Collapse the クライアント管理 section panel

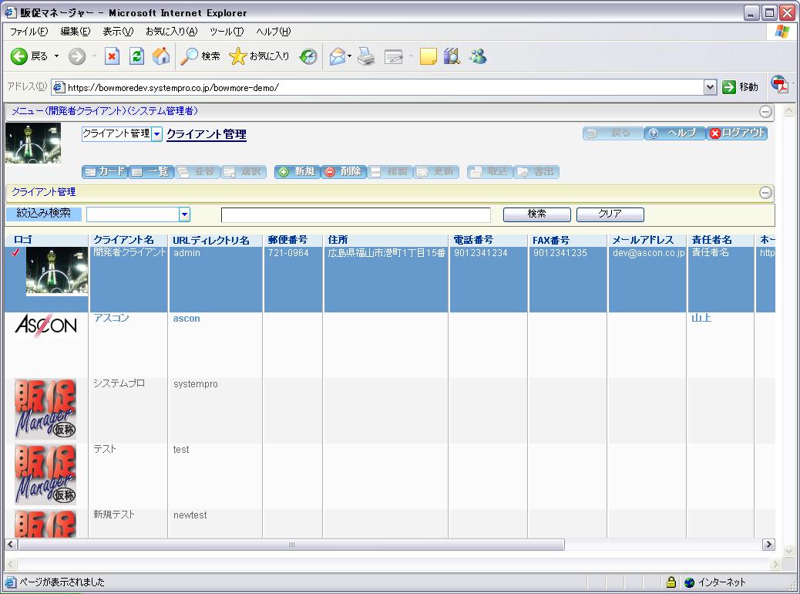click(x=765, y=193)
